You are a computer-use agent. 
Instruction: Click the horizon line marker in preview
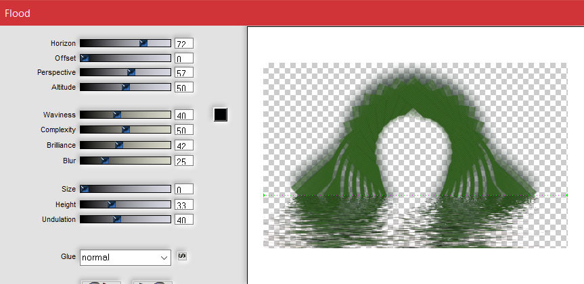coord(264,195)
